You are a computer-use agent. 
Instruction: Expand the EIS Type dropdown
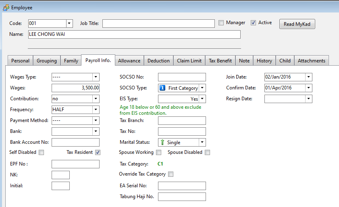[x=202, y=99]
